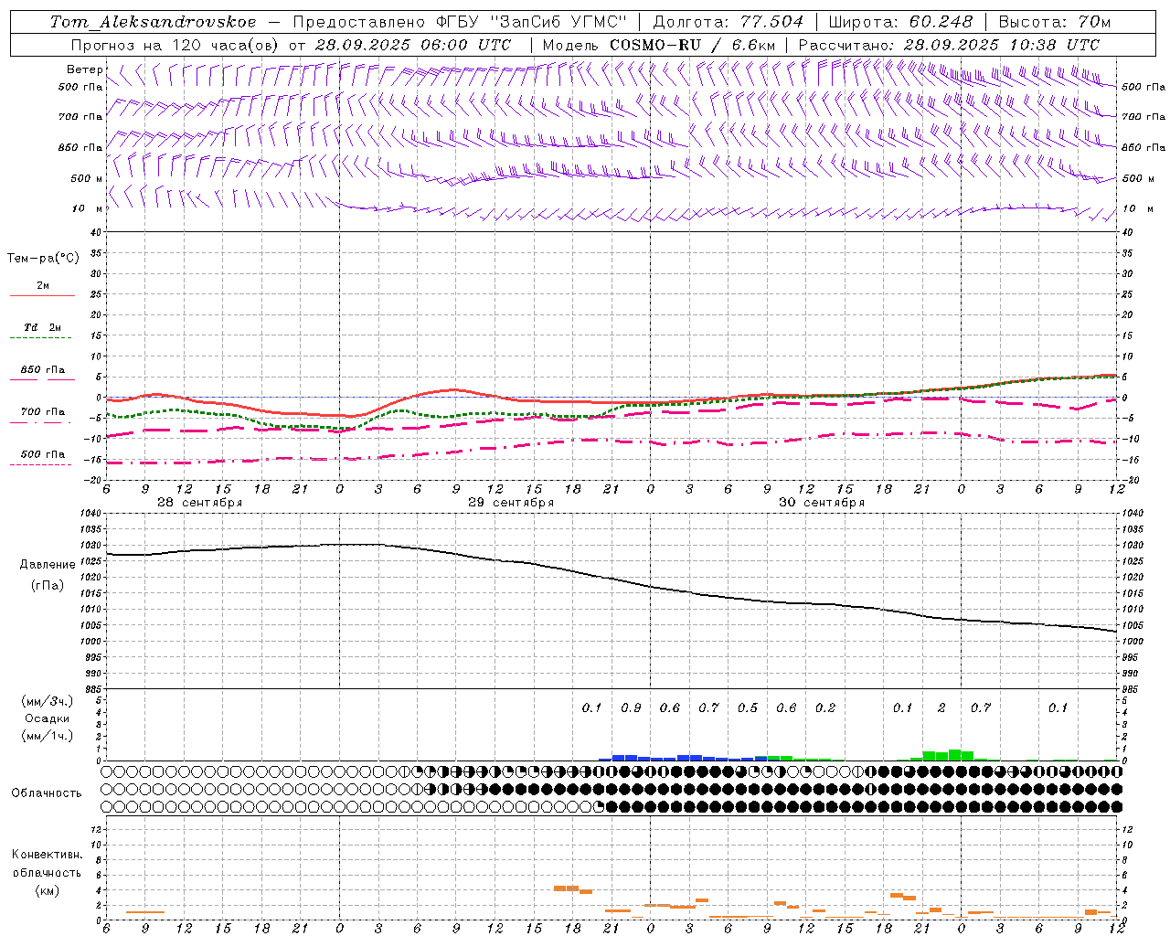The image size is (1170, 936).
Task: Click the Осадки precipitation panel label
Action: (47, 718)
